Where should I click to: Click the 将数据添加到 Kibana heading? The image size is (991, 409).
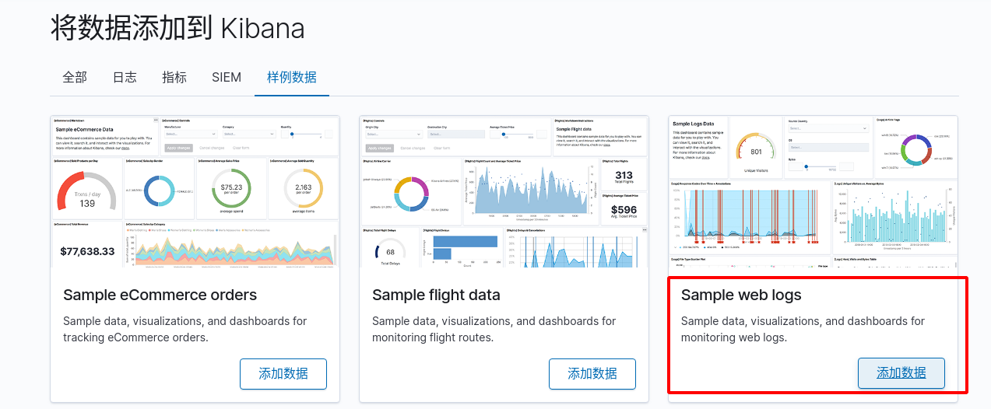click(x=177, y=28)
